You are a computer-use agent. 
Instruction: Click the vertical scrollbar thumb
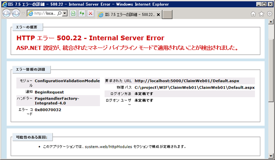[271, 70]
